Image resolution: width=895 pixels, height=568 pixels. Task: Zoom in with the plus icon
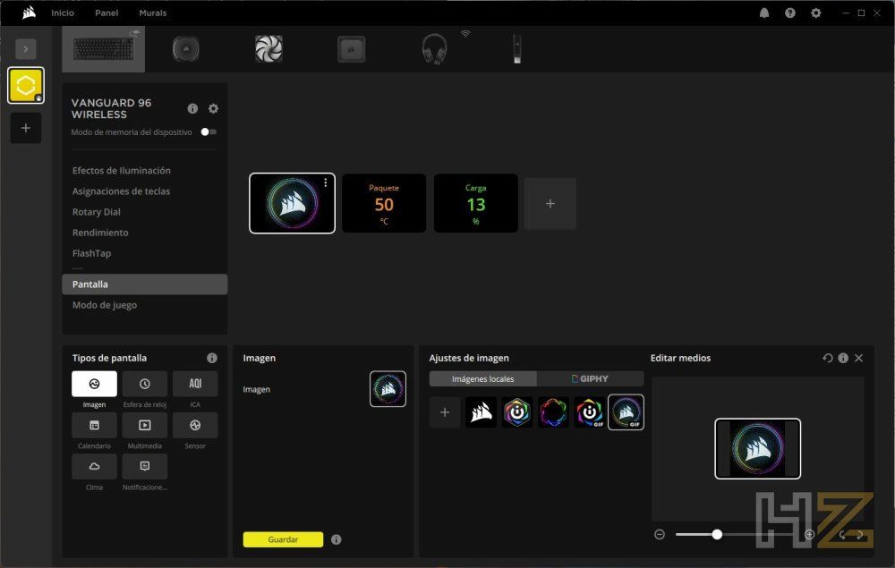coord(809,534)
